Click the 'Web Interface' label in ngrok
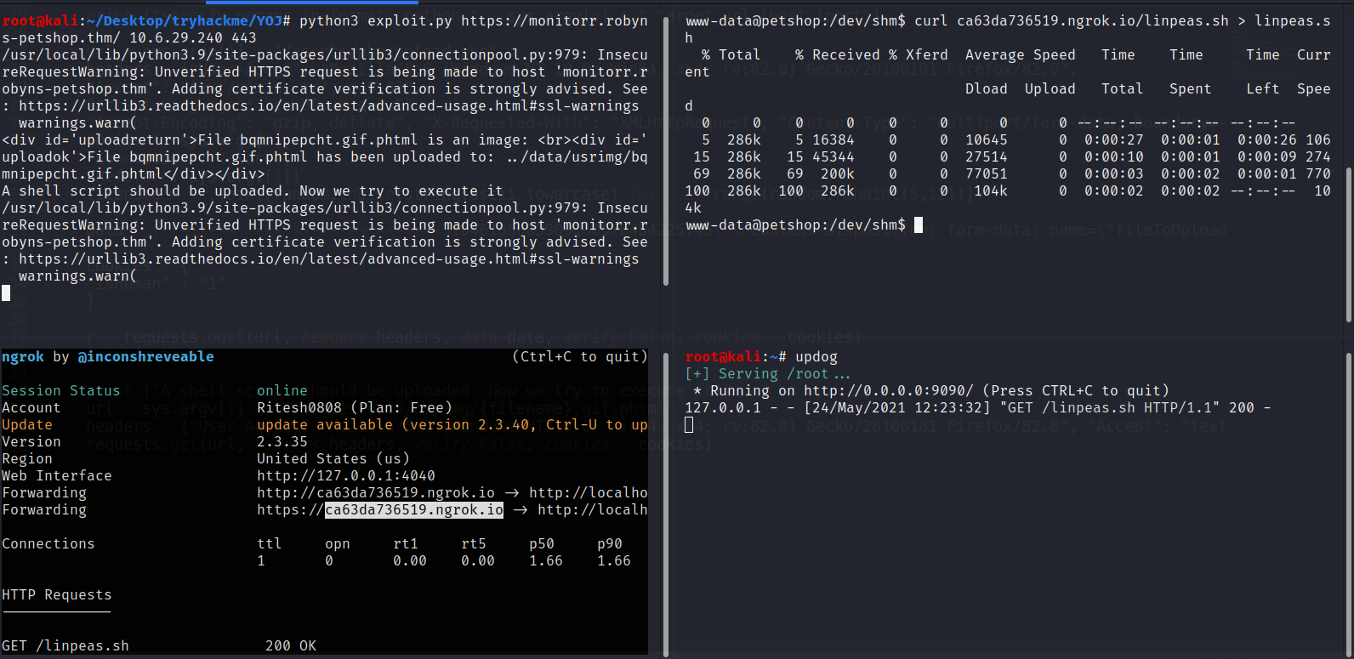Viewport: 1354px width, 659px height. pos(57,475)
